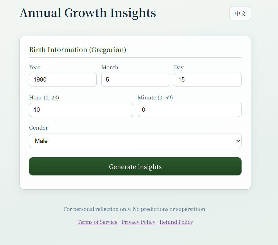Select the Month field showing 5
The image size is (278, 245).
coord(135,80)
